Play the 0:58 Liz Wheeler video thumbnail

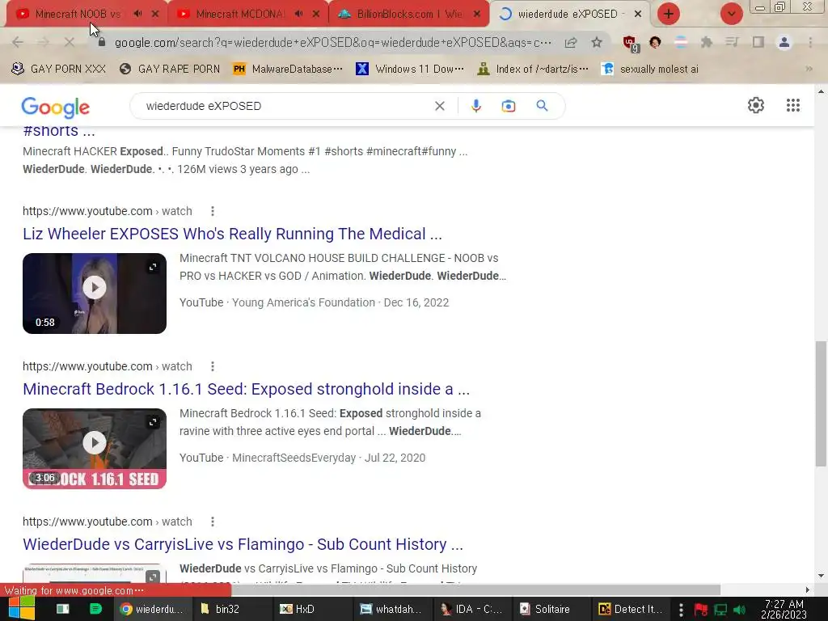click(95, 288)
